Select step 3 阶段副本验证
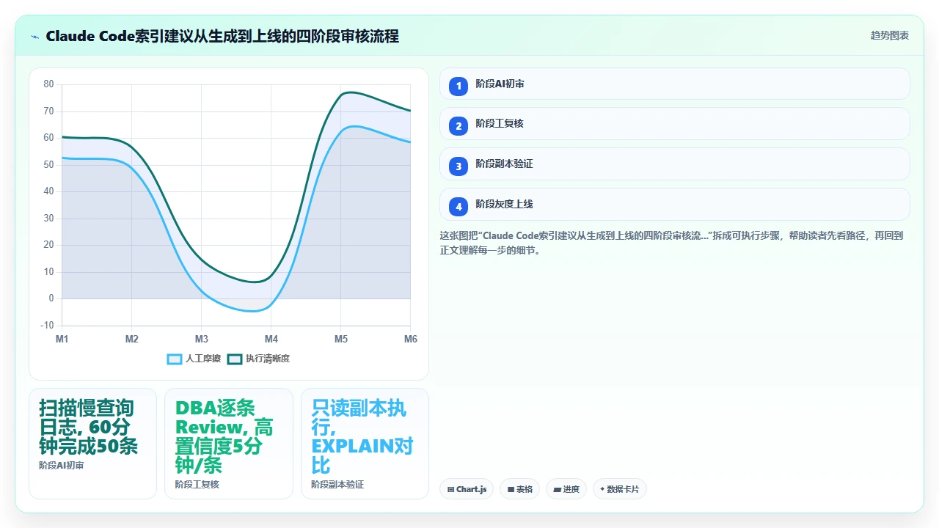 (674, 164)
